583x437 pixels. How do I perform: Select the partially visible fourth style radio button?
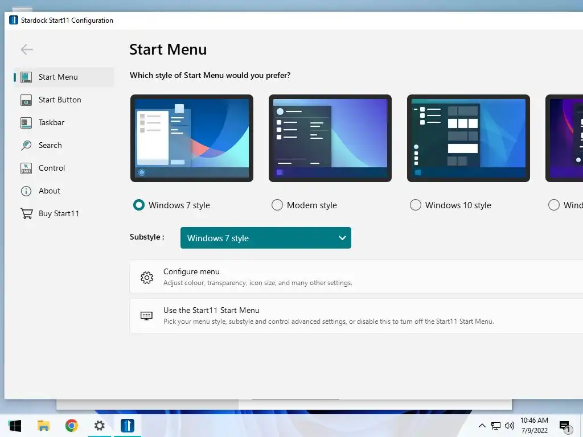pyautogui.click(x=553, y=205)
